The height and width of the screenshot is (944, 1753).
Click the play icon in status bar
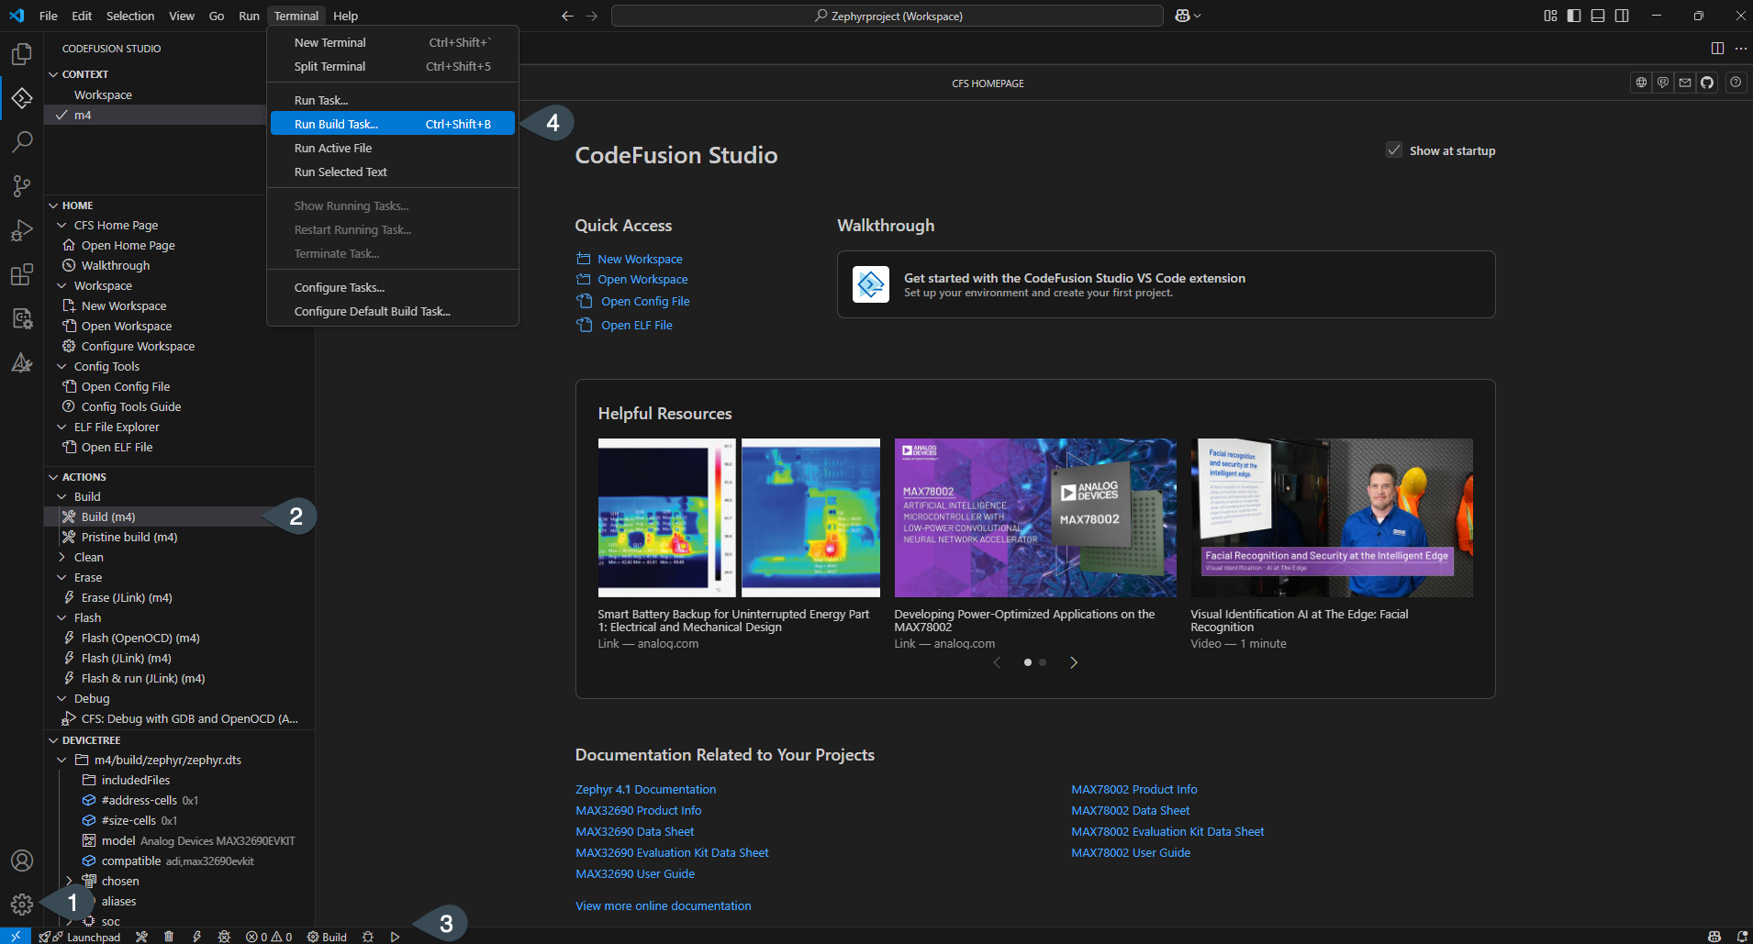coord(395,937)
